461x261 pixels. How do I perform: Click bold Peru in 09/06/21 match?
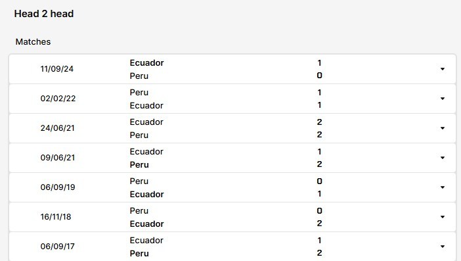tap(139, 164)
